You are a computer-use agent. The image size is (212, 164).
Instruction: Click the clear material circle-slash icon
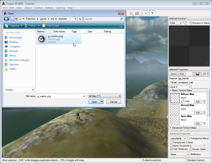click(204, 74)
